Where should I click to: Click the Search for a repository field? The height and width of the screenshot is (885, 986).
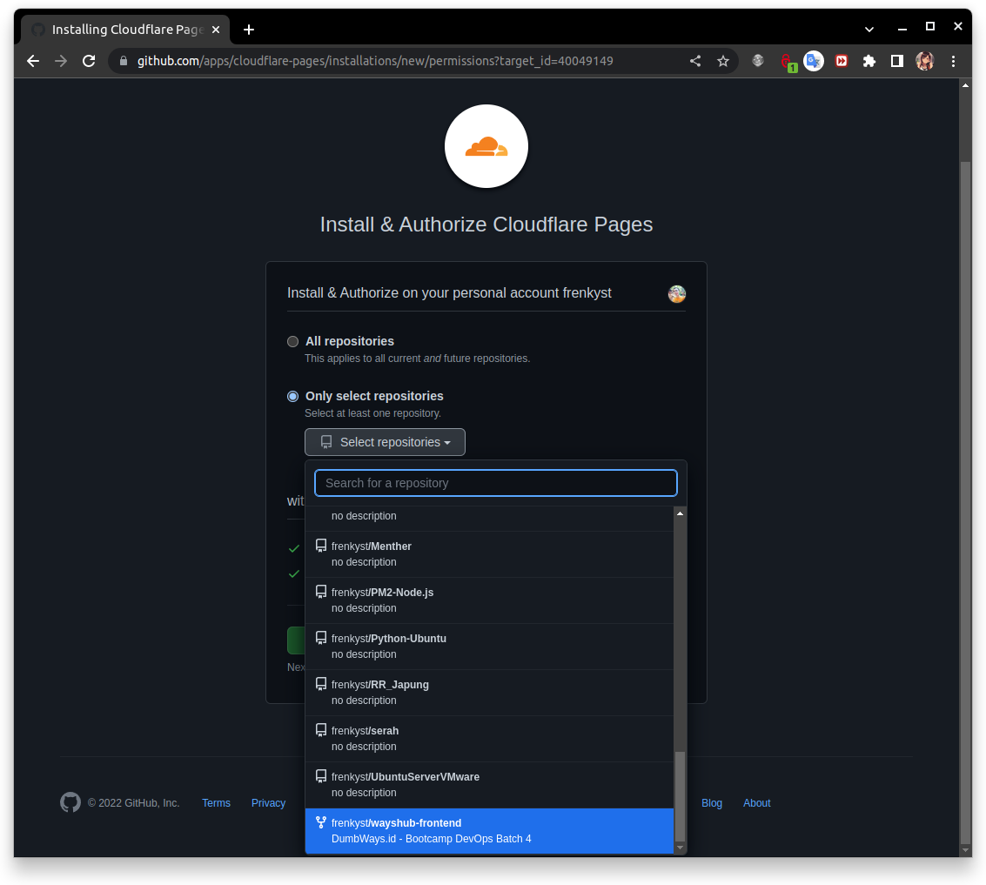pyautogui.click(x=495, y=483)
